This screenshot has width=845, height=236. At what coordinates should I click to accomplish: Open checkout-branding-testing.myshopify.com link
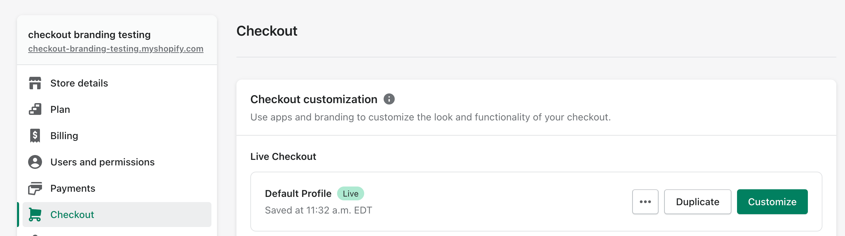[x=116, y=49]
